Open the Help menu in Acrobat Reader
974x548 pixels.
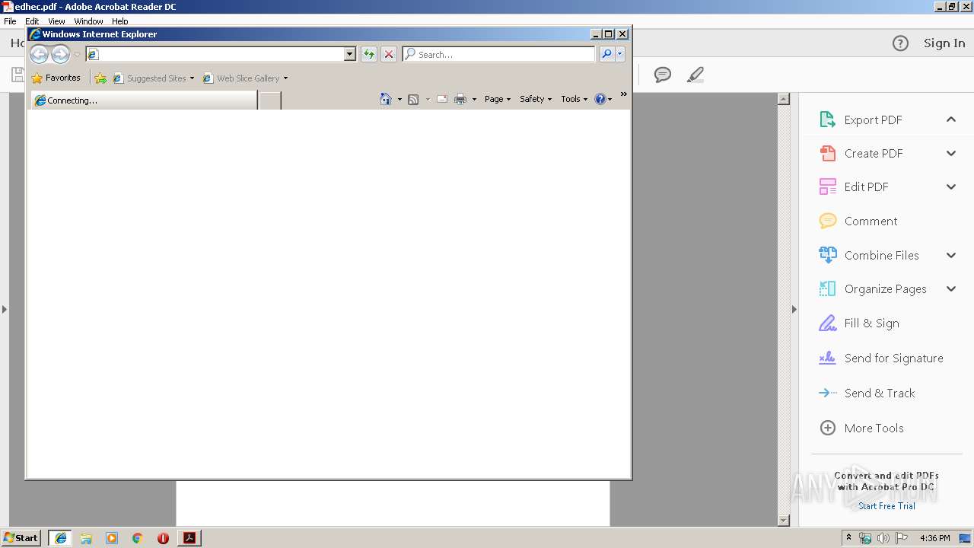coord(120,21)
